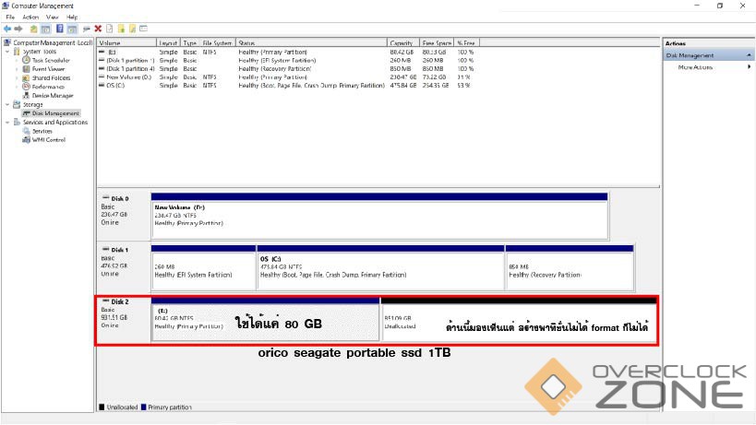The image size is (756, 425).
Task: Click the Device Manager icon in tree
Action: tap(27, 95)
